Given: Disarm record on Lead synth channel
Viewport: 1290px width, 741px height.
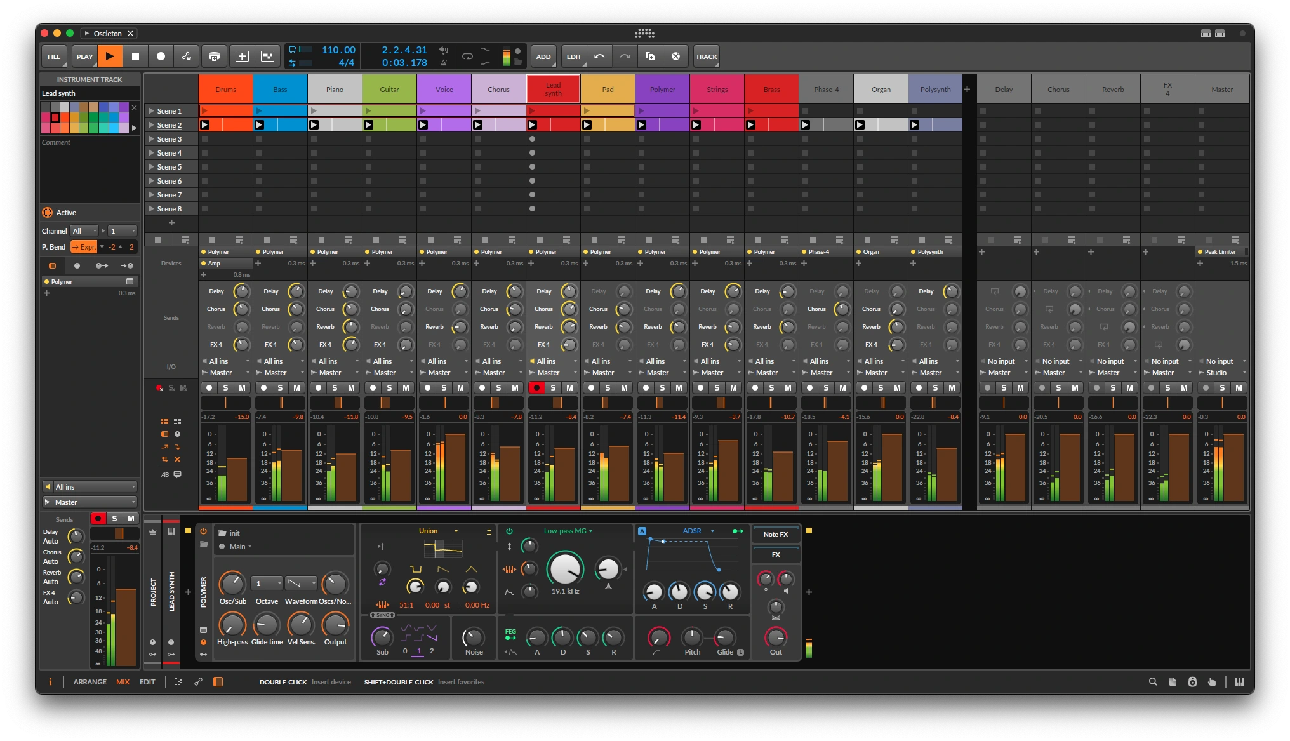Looking at the screenshot, I should (537, 387).
